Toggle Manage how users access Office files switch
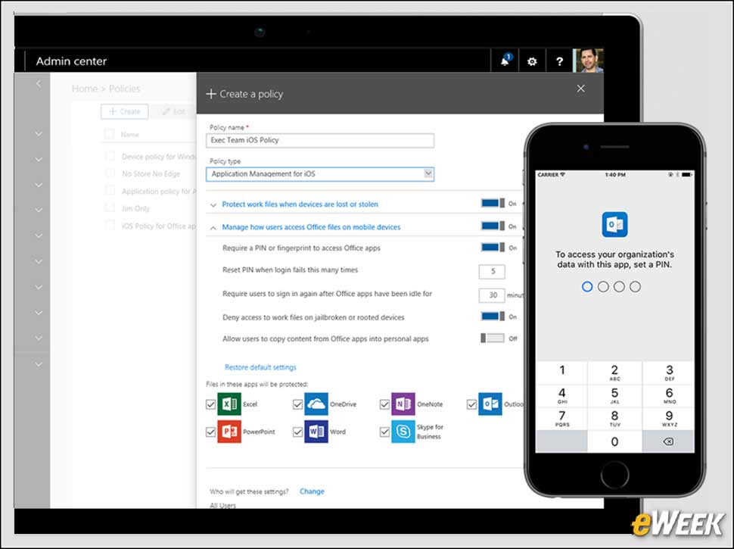Viewport: 734px width, 549px height. (x=493, y=226)
